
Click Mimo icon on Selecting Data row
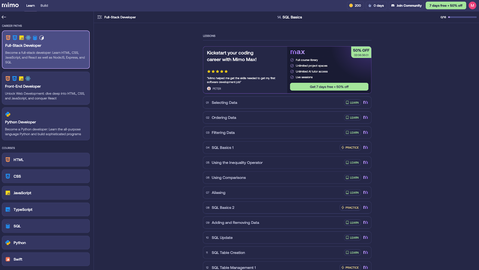click(x=366, y=102)
